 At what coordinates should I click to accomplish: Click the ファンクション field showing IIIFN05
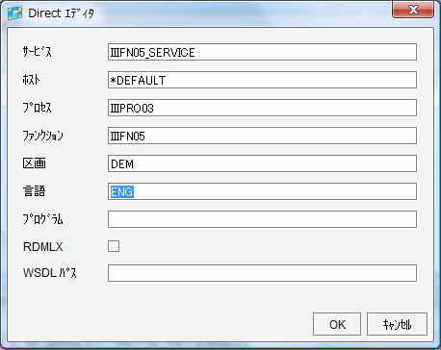[x=262, y=136]
